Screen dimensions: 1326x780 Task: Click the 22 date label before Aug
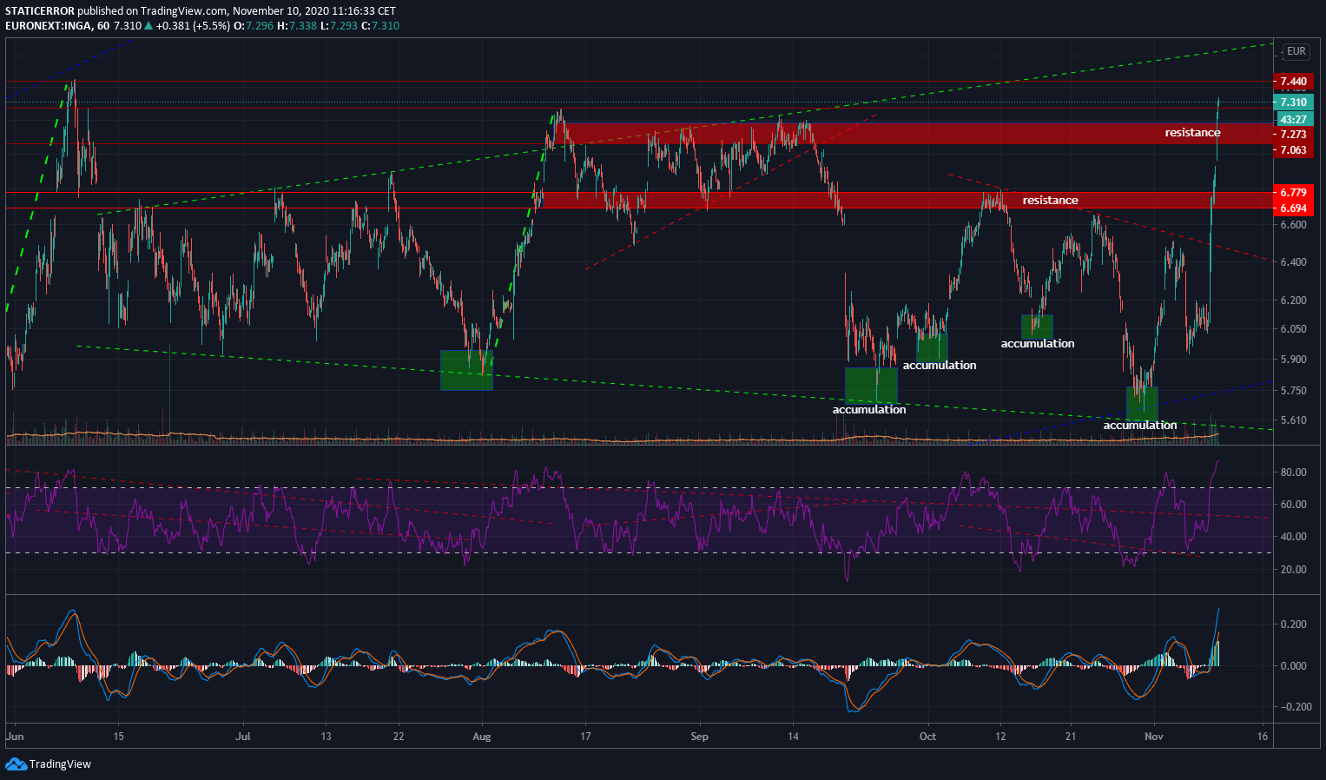tap(399, 737)
